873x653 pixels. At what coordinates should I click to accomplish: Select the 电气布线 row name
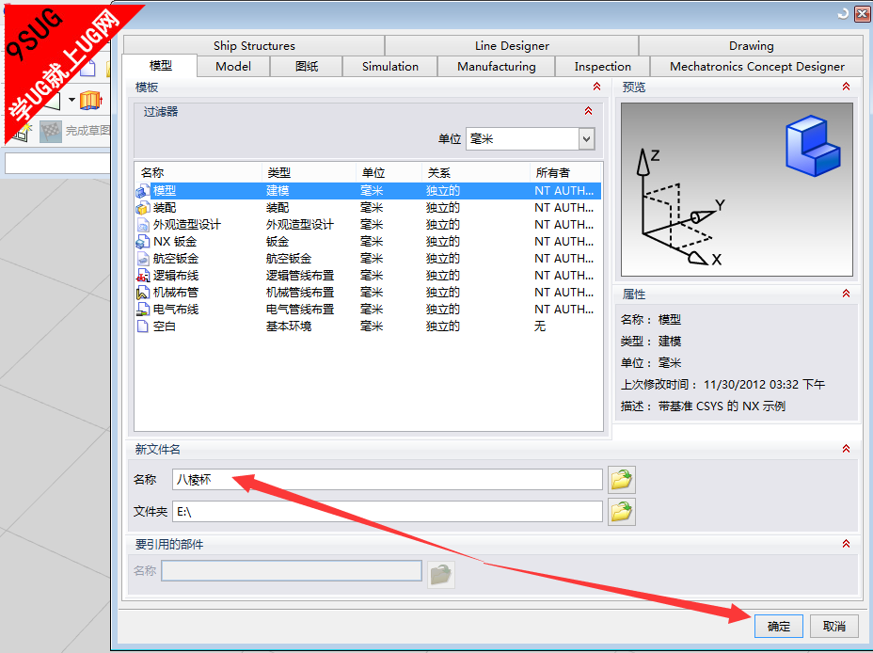click(176, 310)
